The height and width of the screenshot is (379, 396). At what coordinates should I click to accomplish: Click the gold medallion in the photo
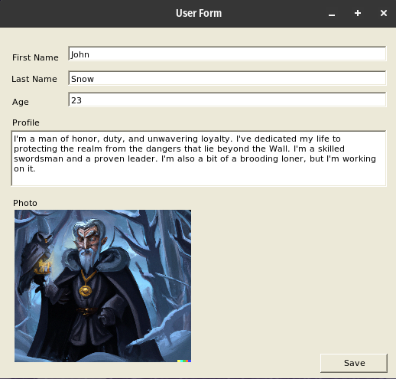tap(86, 291)
